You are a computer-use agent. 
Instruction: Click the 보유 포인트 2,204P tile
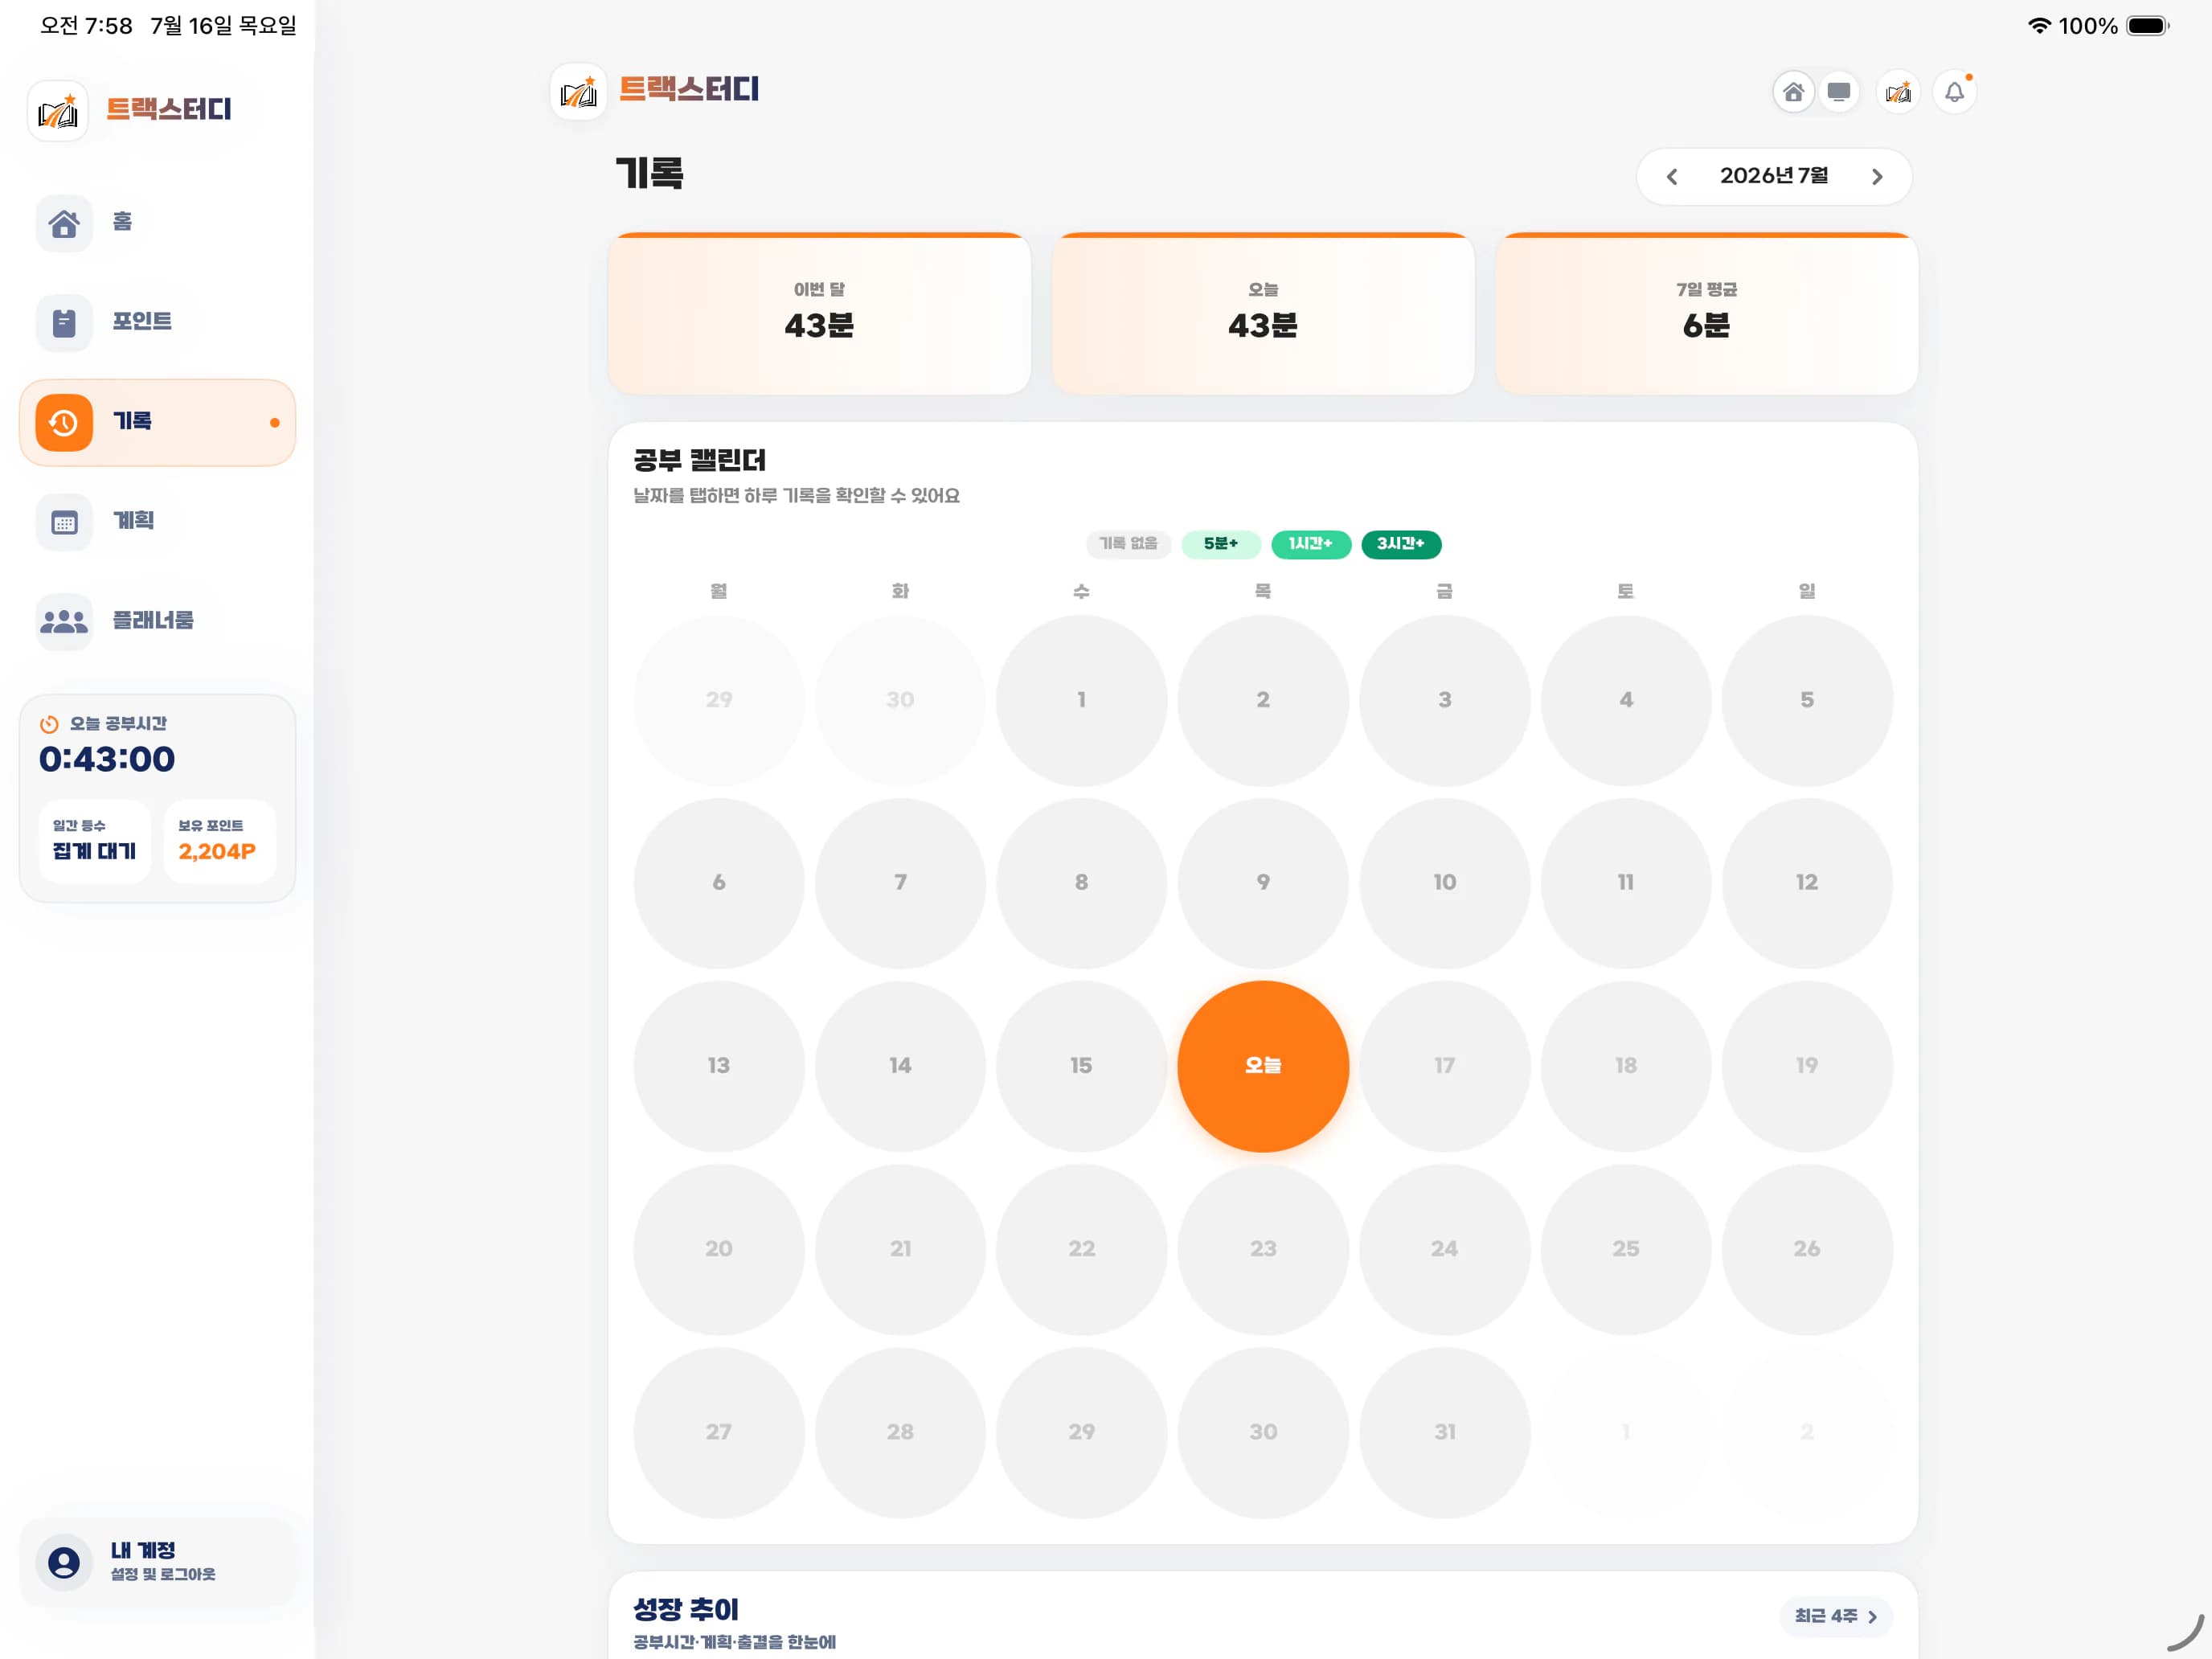[219, 841]
